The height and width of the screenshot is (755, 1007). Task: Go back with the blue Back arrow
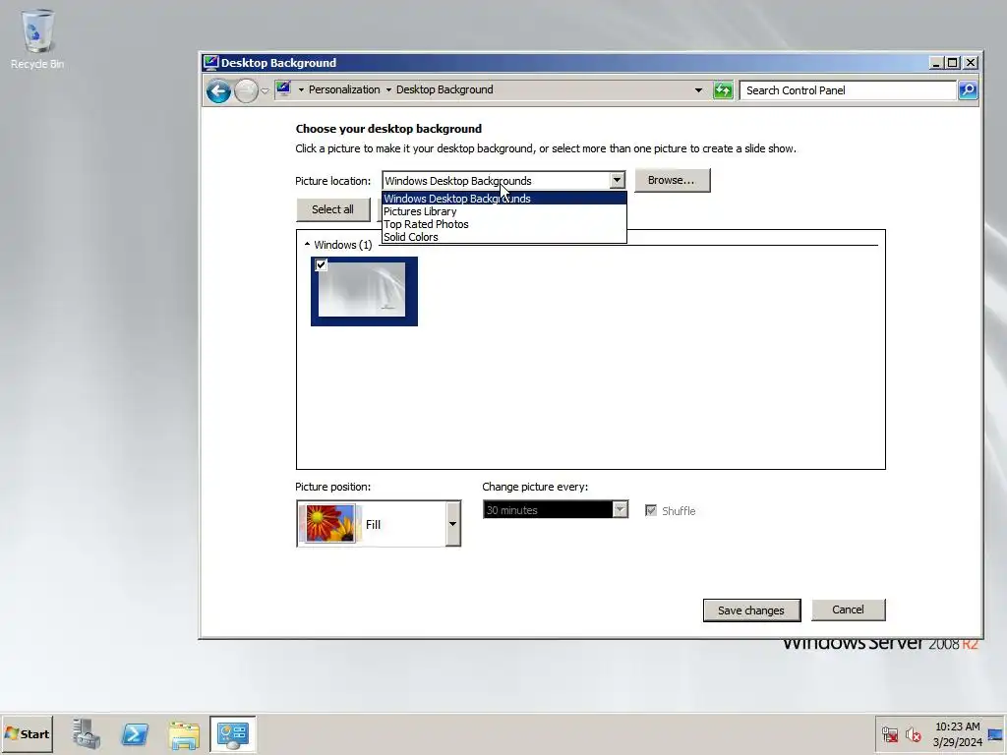coord(218,91)
